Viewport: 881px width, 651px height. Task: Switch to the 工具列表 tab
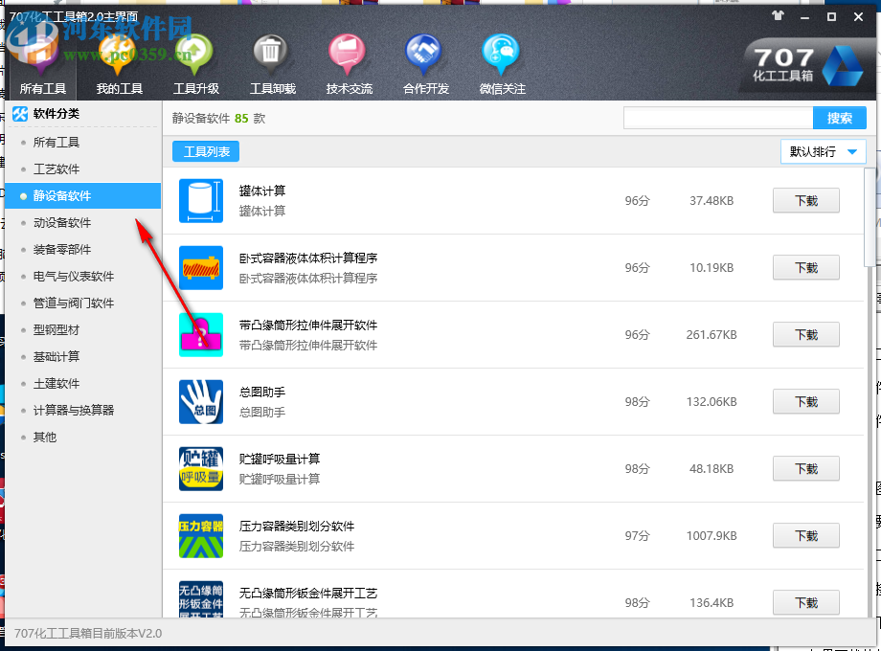tap(205, 151)
